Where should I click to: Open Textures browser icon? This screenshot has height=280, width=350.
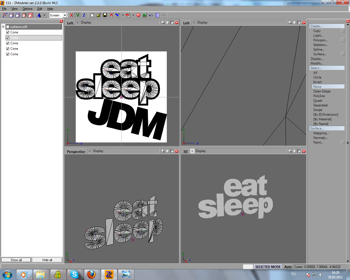[x=145, y=15]
